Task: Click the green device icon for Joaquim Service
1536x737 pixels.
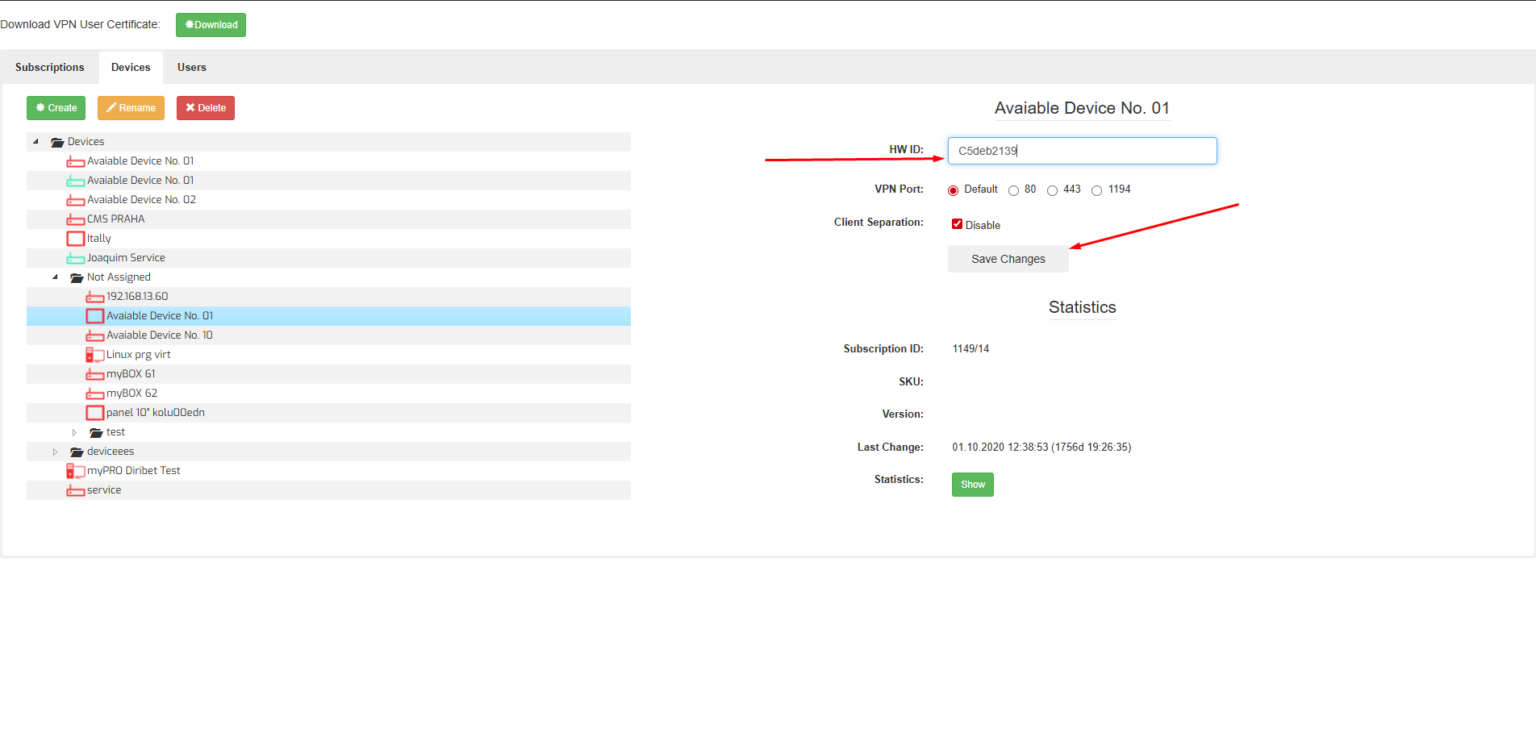Action: coord(75,258)
